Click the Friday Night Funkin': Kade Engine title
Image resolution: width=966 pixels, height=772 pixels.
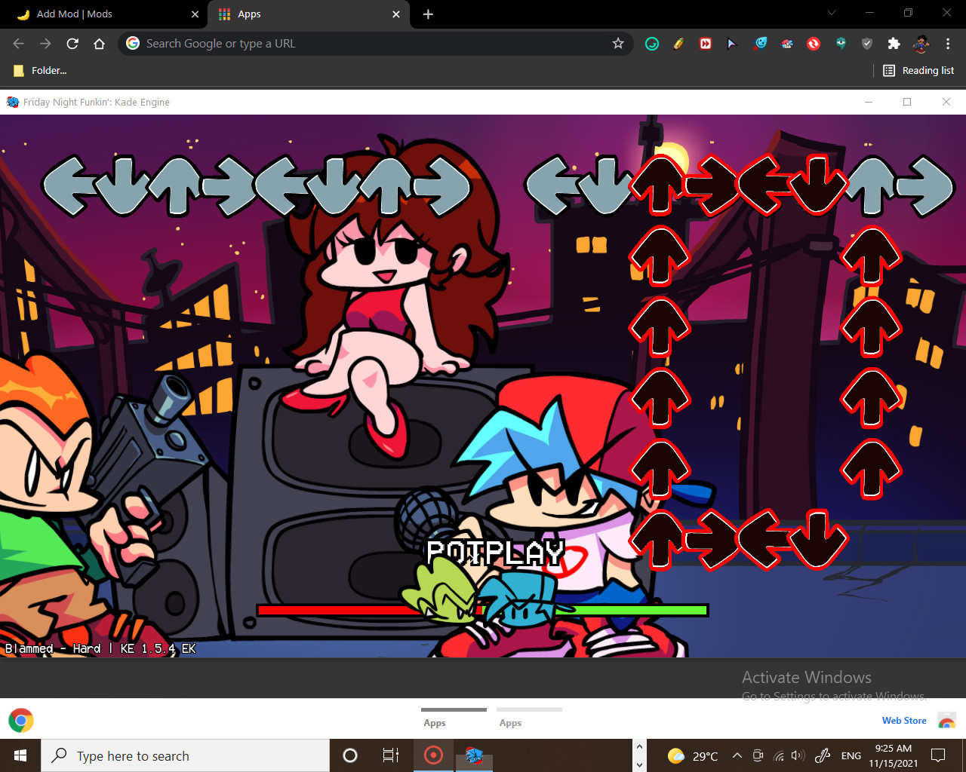coord(96,102)
